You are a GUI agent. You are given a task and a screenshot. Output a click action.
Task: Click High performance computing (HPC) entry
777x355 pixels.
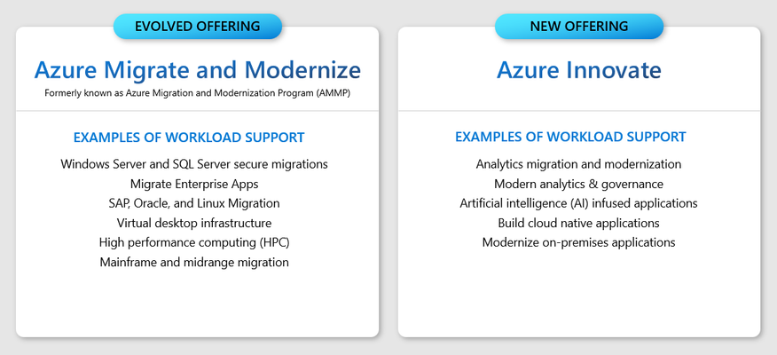[194, 242]
